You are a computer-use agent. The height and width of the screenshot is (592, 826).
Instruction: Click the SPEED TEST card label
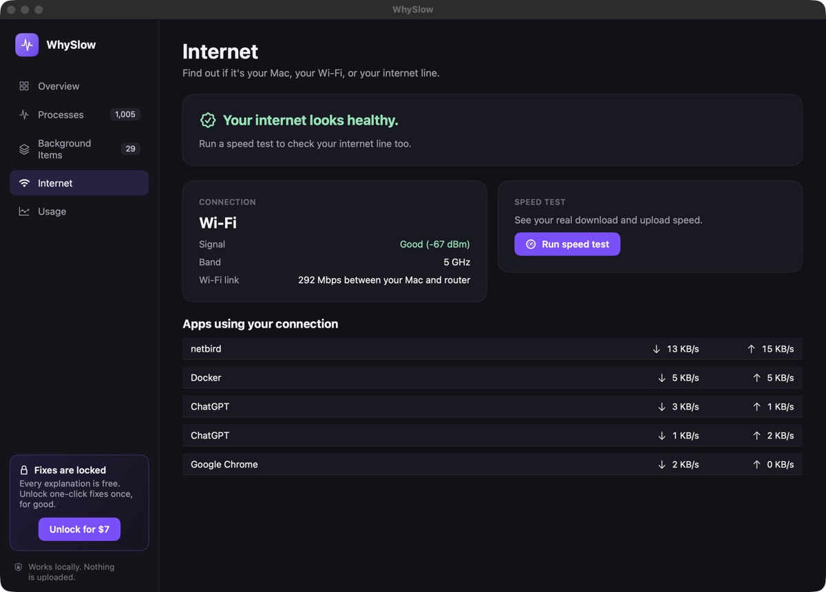pyautogui.click(x=540, y=202)
